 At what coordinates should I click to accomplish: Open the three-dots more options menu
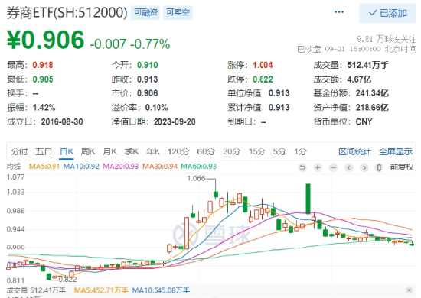pyautogui.click(x=339, y=12)
